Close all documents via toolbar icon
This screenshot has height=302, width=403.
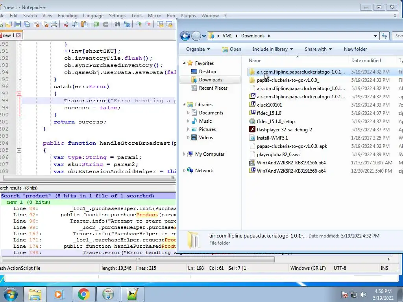[x=45, y=24]
